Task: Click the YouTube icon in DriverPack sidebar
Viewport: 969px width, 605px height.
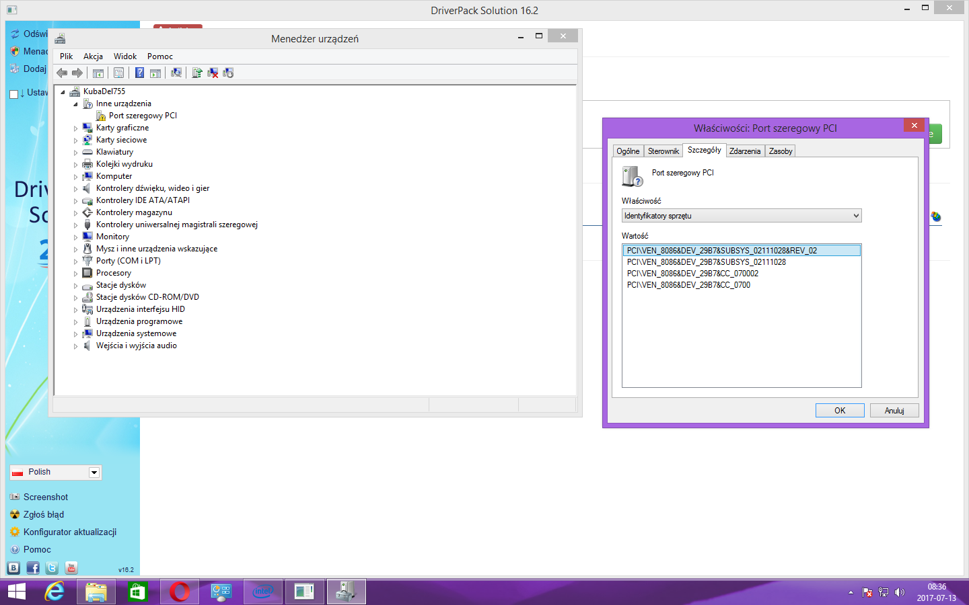Action: click(71, 567)
